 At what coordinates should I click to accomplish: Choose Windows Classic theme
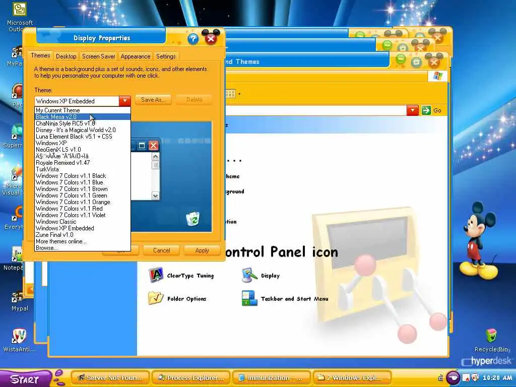(83, 222)
